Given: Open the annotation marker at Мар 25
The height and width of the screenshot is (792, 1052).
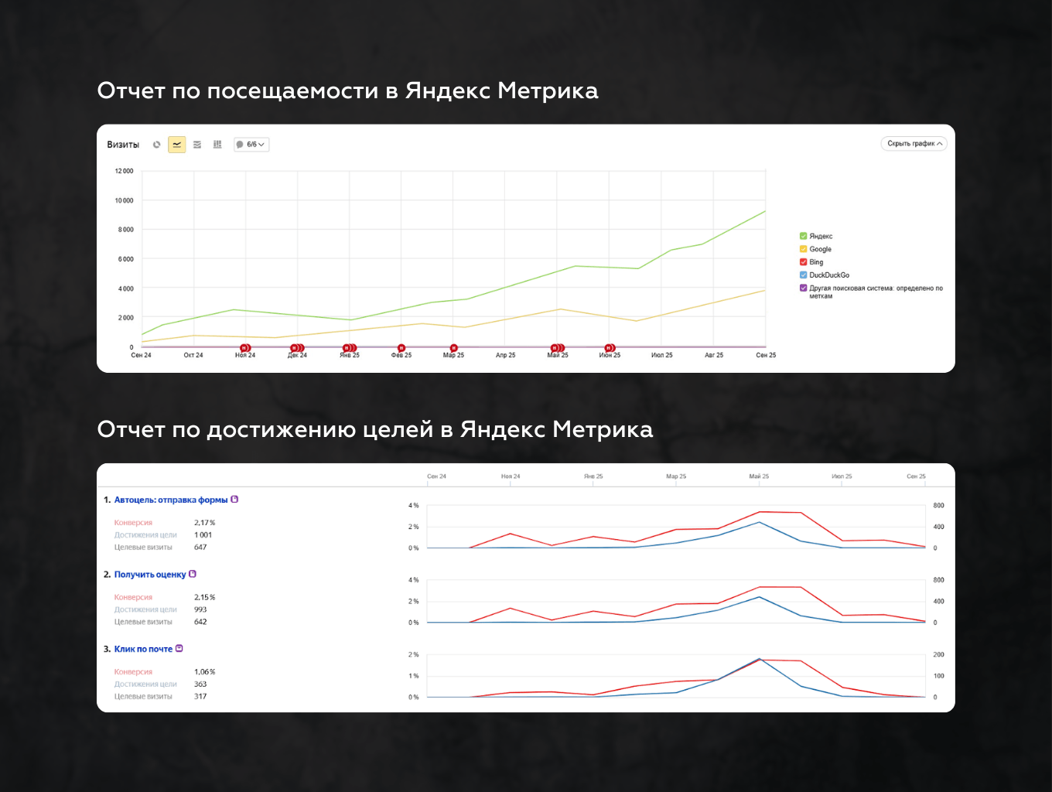Looking at the screenshot, I should point(453,348).
